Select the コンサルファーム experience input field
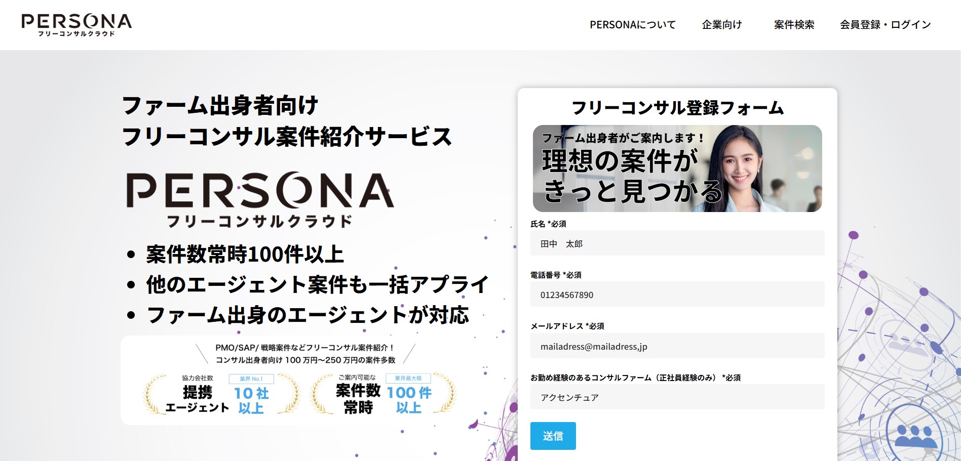961x461 pixels. pyautogui.click(x=677, y=397)
